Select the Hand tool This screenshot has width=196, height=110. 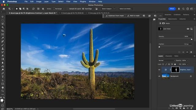2,87
